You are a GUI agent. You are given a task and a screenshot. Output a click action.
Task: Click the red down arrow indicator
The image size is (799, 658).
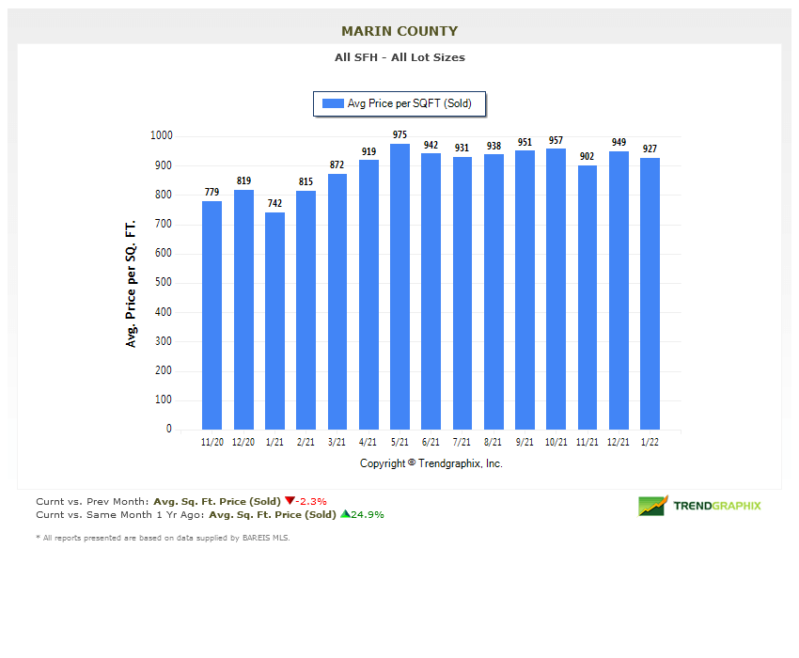click(x=290, y=501)
